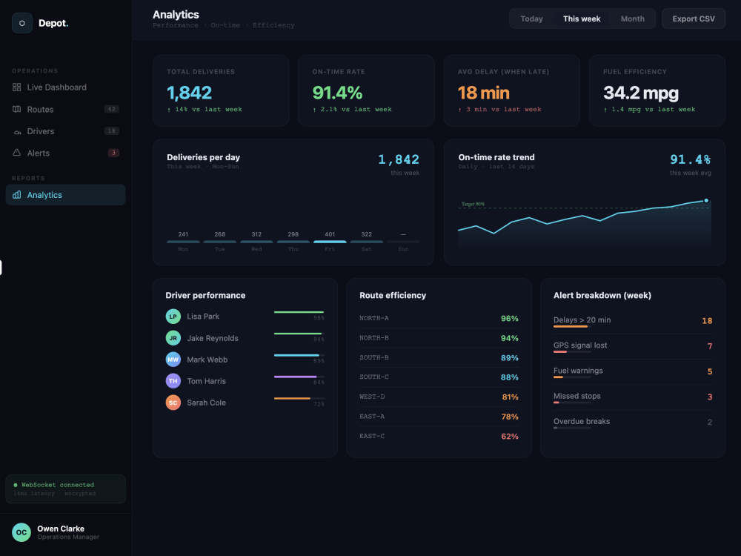Open the Routes page
The width and height of the screenshot is (741, 556).
(66, 109)
